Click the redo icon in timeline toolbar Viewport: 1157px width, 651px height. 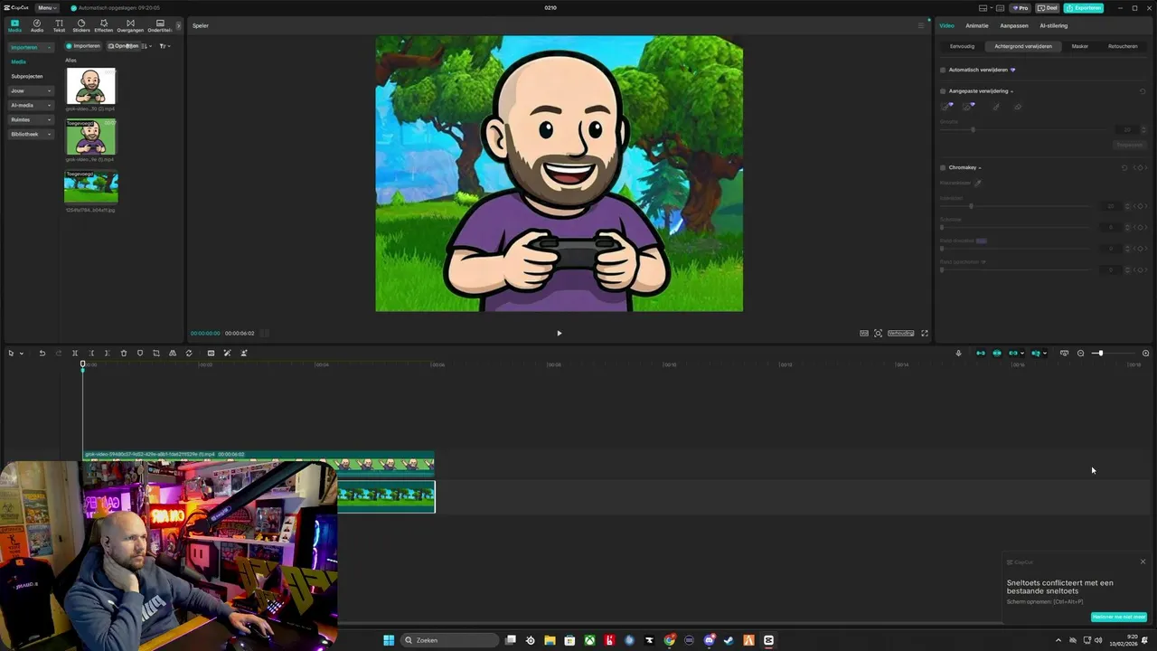[x=59, y=353]
